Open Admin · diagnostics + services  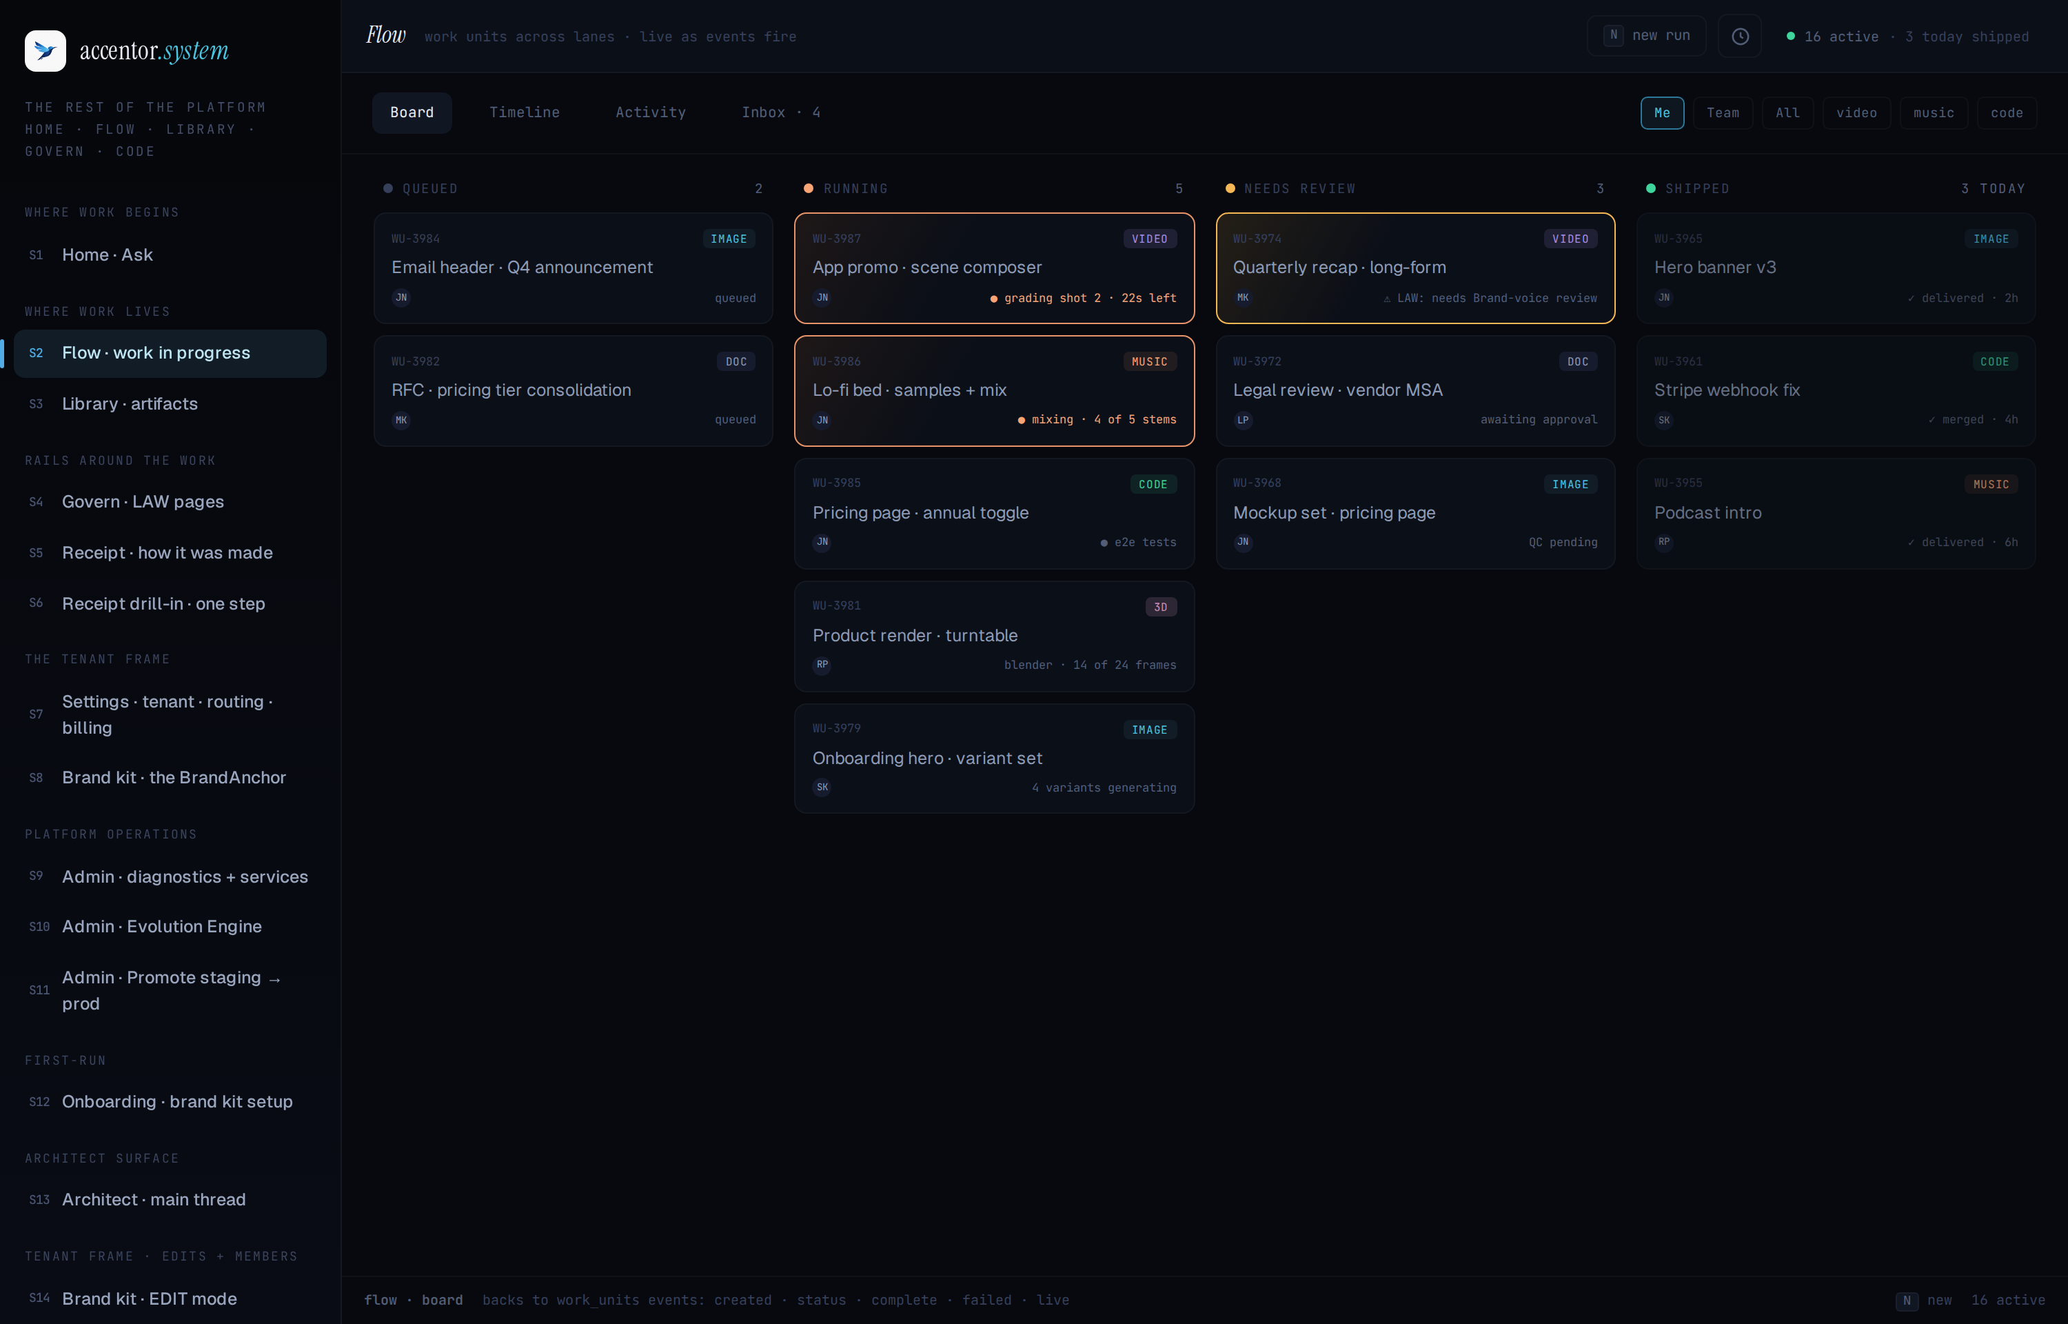[x=170, y=877]
